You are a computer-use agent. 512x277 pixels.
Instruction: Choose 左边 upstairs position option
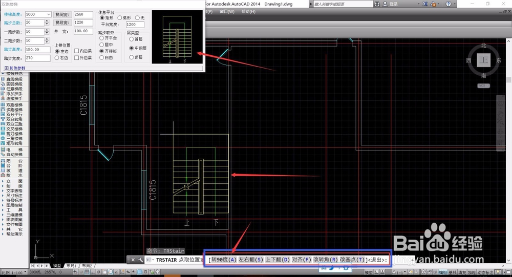[x=61, y=51]
